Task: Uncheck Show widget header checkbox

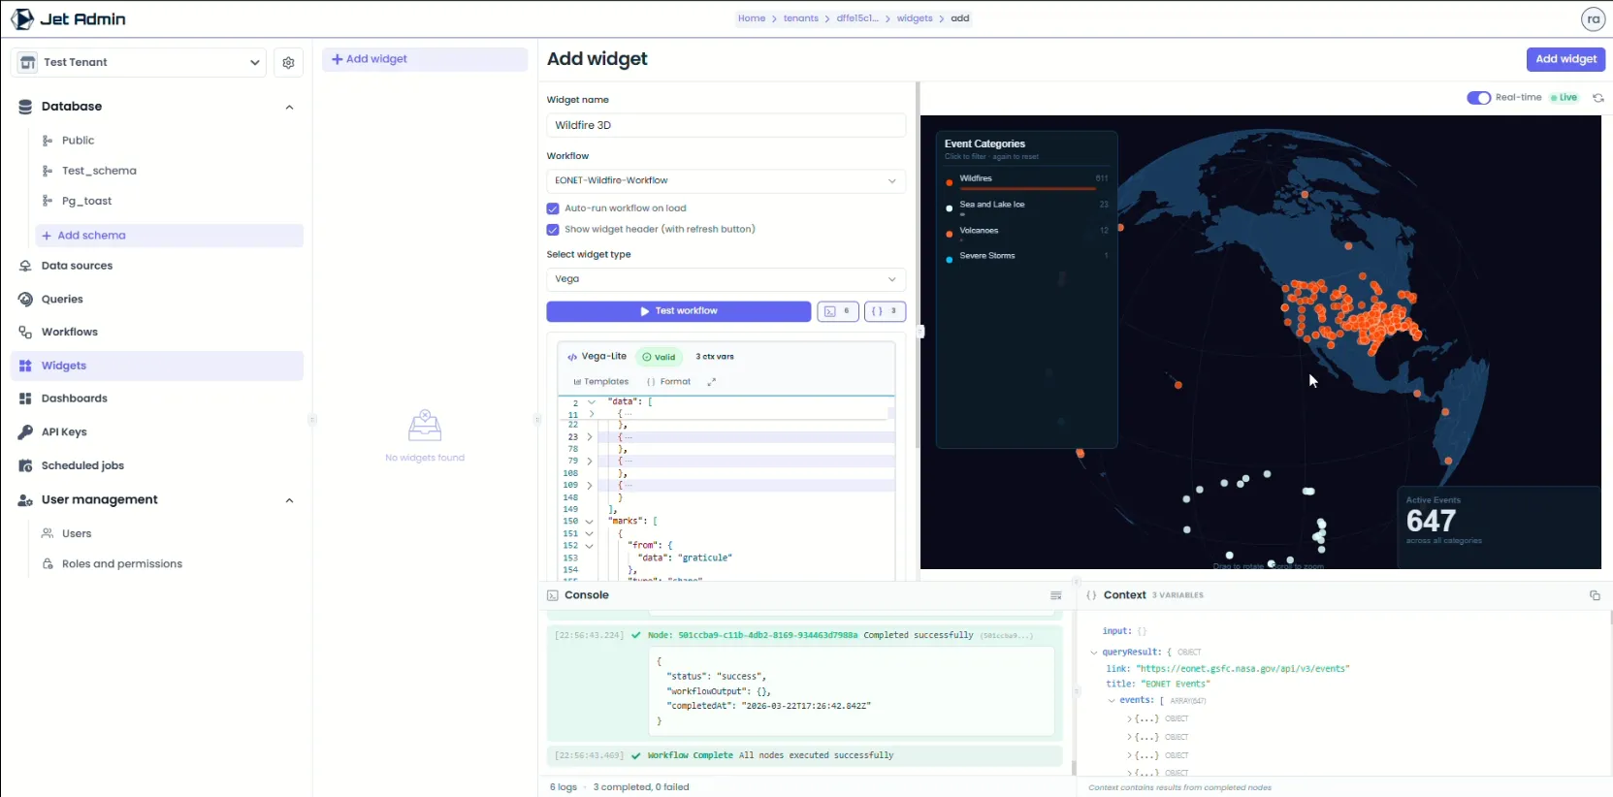Action: tap(553, 230)
